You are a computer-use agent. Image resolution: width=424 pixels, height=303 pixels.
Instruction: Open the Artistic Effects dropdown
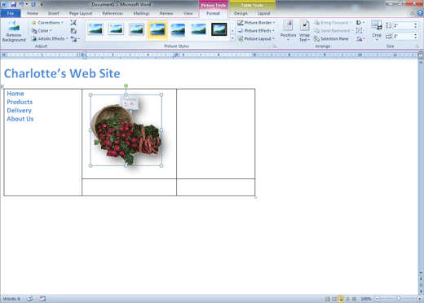[x=50, y=39]
